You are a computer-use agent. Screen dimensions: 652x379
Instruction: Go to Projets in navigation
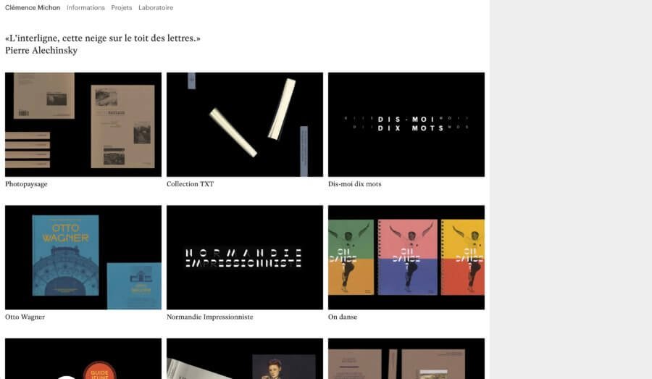(x=122, y=7)
